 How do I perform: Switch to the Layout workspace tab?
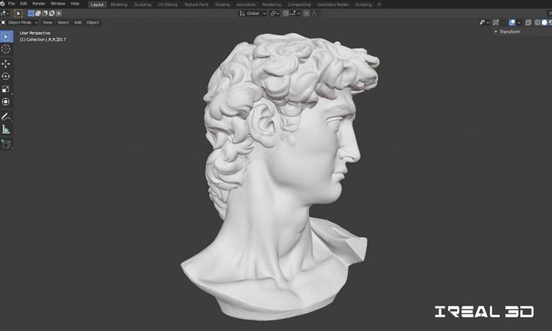coord(97,4)
